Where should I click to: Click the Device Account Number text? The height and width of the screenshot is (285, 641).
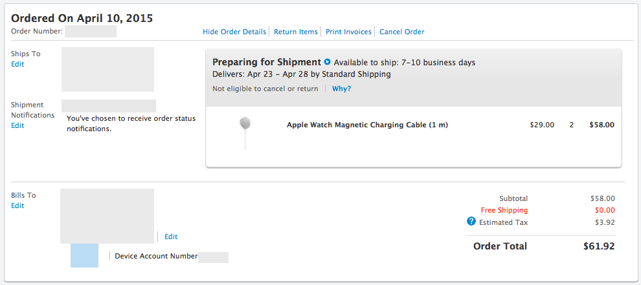pyautogui.click(x=156, y=256)
